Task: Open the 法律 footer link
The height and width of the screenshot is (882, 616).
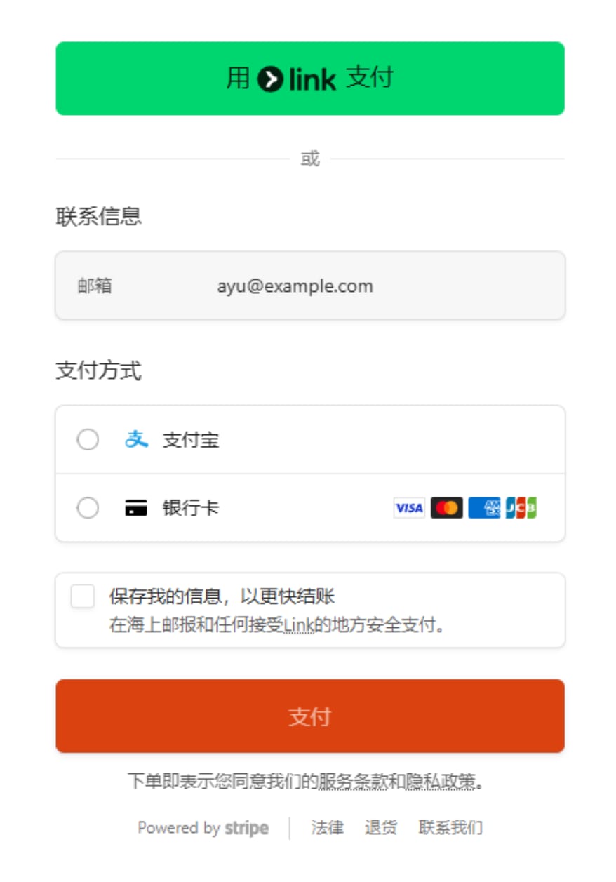Action: pyautogui.click(x=328, y=828)
